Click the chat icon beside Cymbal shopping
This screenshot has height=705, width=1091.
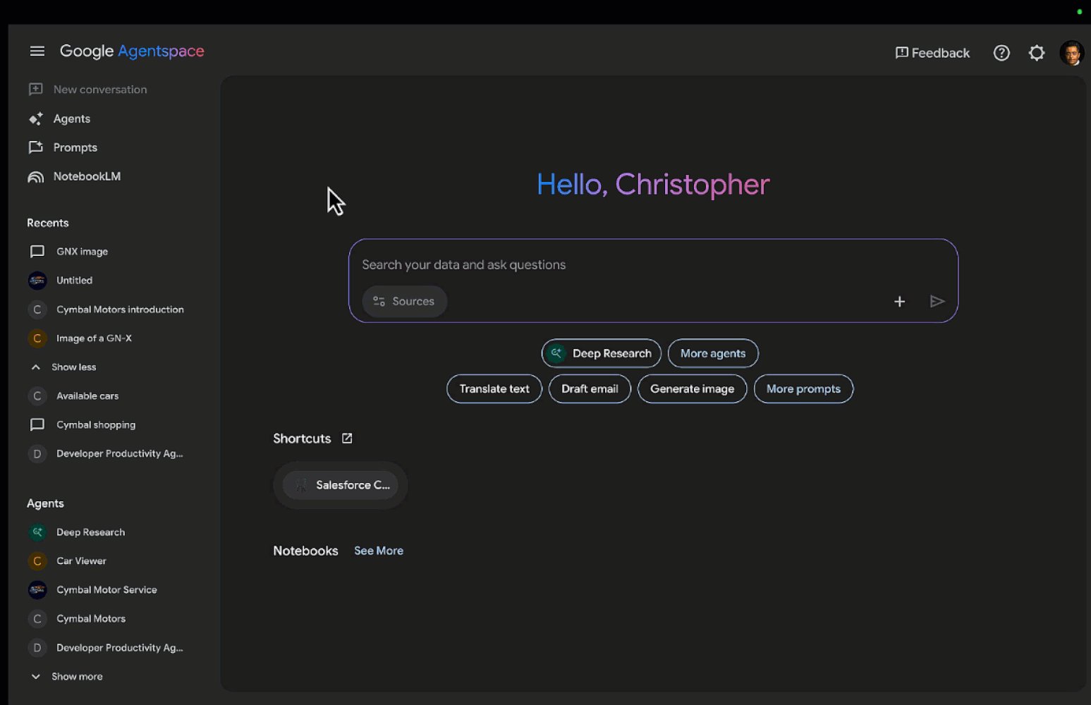click(x=37, y=425)
